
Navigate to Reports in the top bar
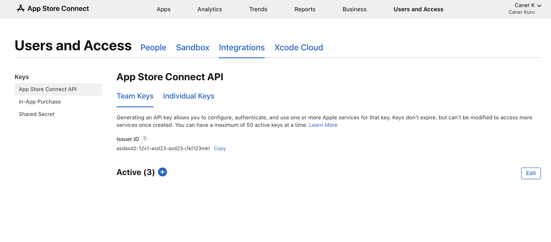point(305,9)
